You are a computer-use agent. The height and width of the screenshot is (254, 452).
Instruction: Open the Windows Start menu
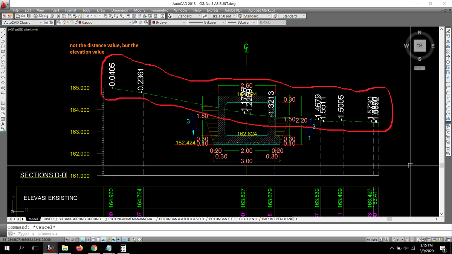tap(6, 248)
